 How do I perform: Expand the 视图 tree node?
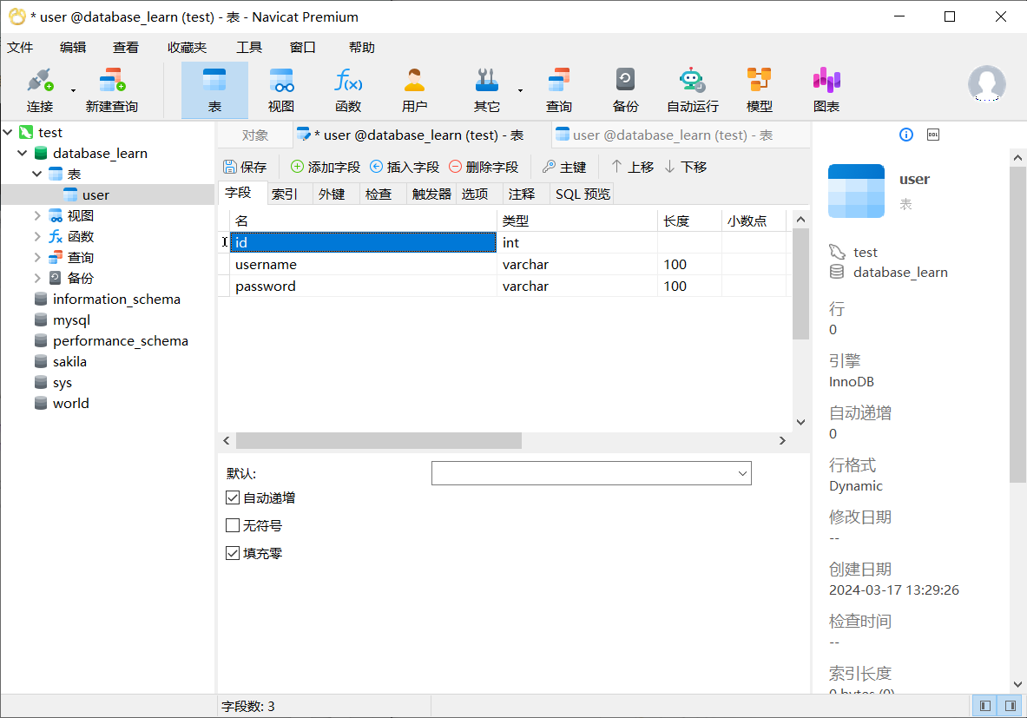pyautogui.click(x=37, y=215)
